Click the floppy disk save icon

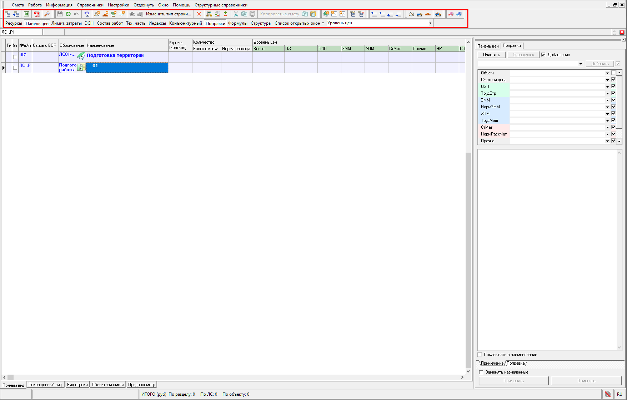click(x=60, y=14)
